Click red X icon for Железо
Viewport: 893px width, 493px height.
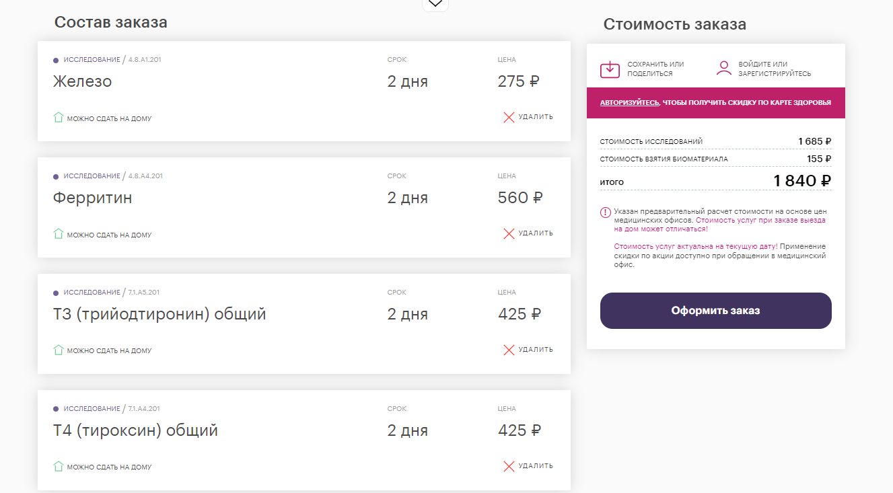509,117
